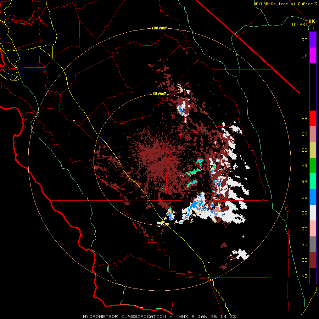Click the radar site center dot
Screen dimensions: 319x319
159,159
